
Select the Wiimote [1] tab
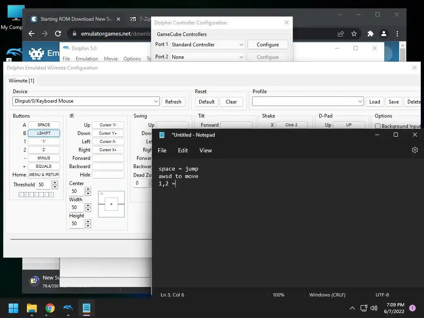[x=22, y=81]
